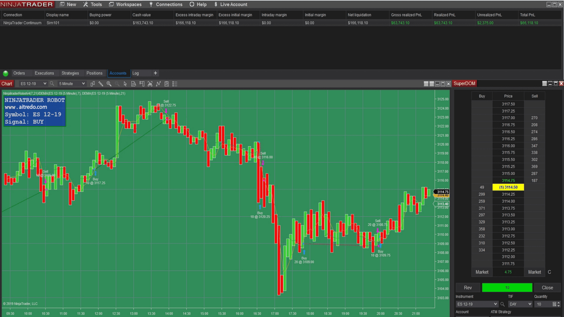564x317 pixels.
Task: Open the Executions tab
Action: click(x=44, y=73)
